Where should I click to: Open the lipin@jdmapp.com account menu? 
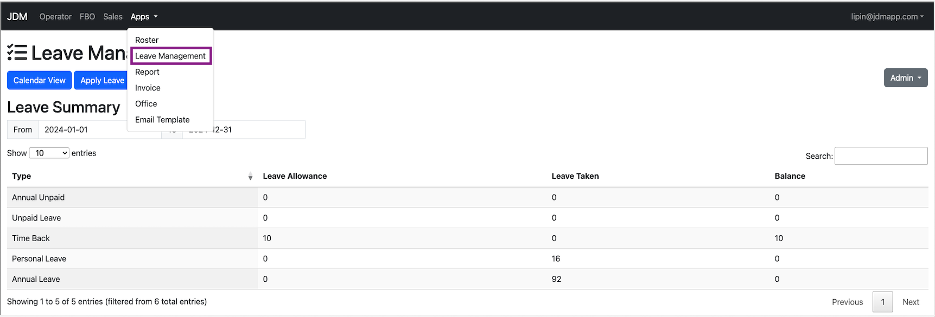click(x=887, y=17)
